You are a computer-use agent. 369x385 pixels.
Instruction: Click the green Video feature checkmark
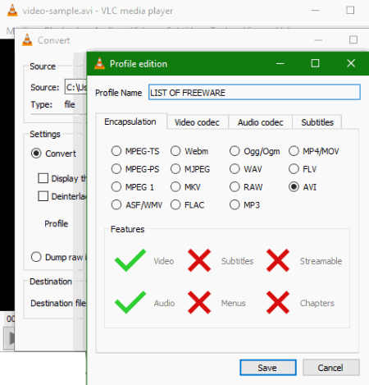[130, 260]
